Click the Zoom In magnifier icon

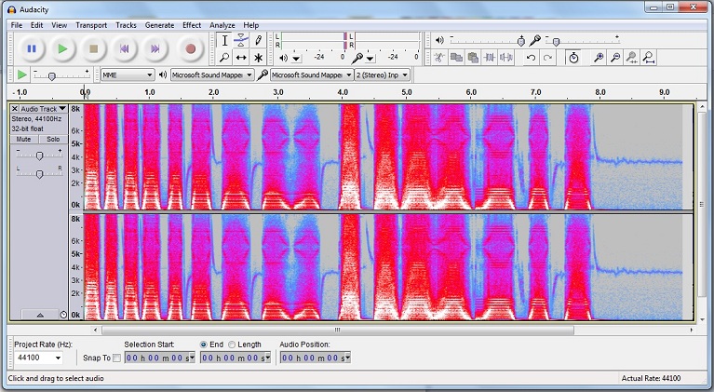(599, 58)
